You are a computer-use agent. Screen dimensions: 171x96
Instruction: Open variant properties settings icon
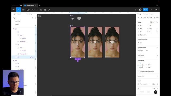[x=157, y=48]
